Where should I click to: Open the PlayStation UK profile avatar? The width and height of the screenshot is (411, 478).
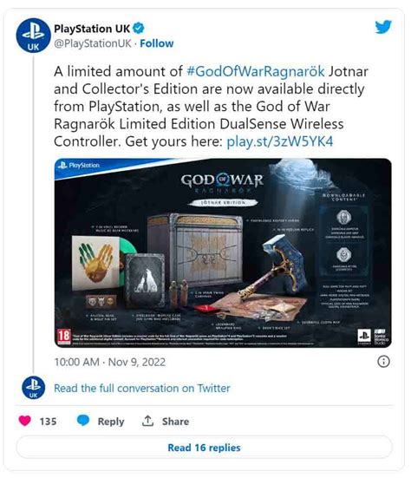33,36
